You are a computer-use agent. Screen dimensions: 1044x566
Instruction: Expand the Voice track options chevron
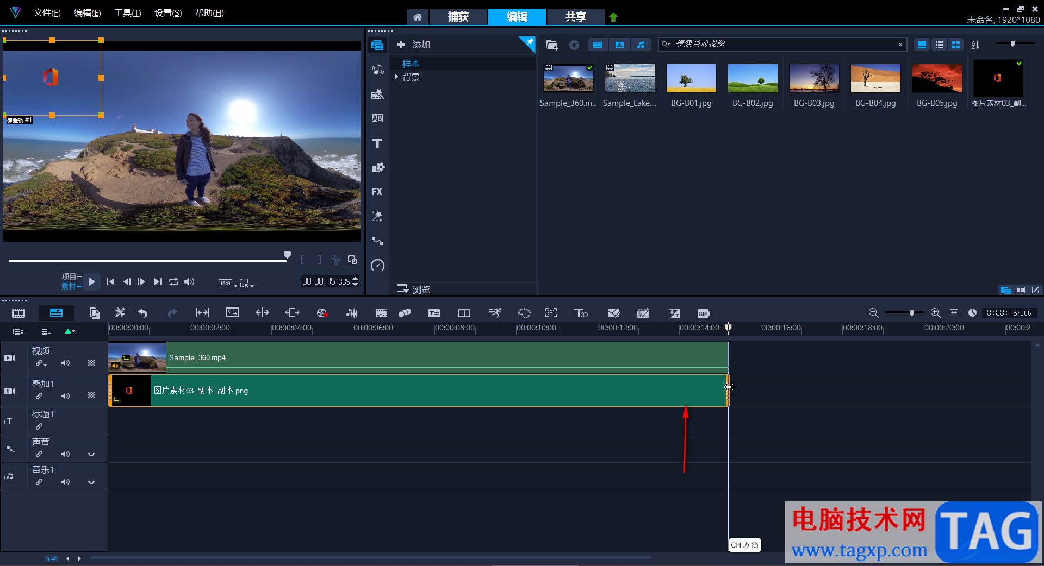(91, 455)
